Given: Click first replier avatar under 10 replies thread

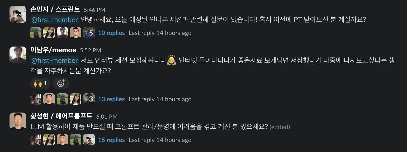Looking at the screenshot, I should [36, 33].
